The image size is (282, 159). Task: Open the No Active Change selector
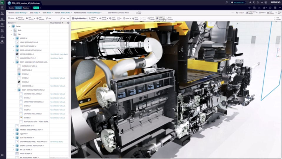tap(238, 2)
